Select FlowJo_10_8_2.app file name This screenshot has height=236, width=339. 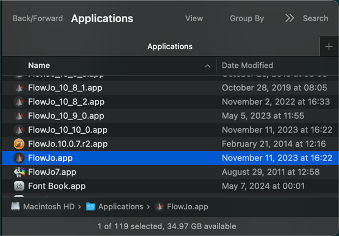click(x=66, y=102)
